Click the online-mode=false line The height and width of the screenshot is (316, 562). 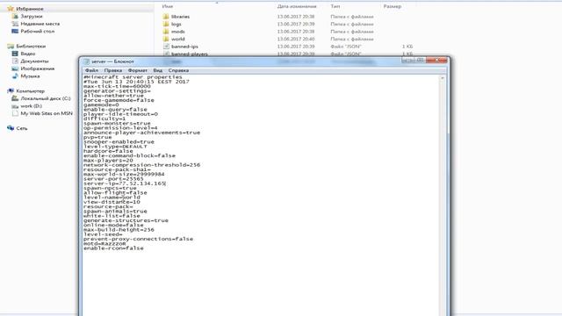[x=113, y=225]
